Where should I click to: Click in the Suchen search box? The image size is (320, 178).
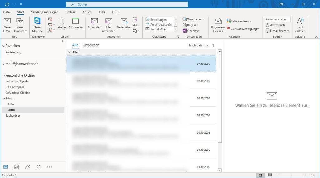(x=127, y=4)
